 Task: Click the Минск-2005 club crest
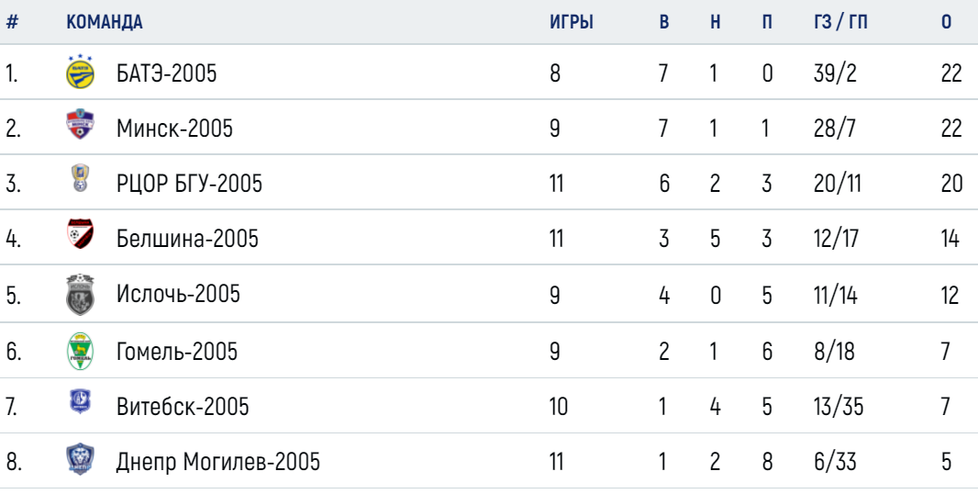80,124
